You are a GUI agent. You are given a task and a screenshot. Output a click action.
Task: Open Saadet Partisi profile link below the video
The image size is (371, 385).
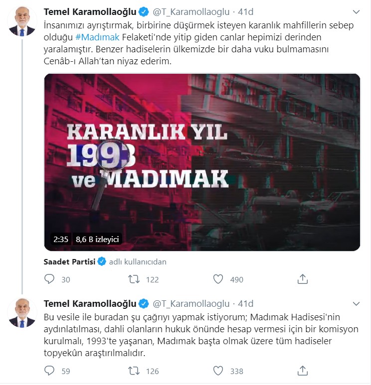(x=69, y=262)
